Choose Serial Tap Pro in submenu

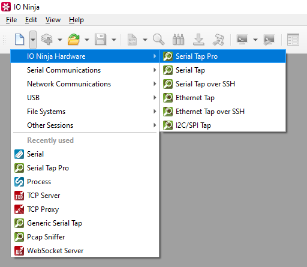pyautogui.click(x=222, y=56)
